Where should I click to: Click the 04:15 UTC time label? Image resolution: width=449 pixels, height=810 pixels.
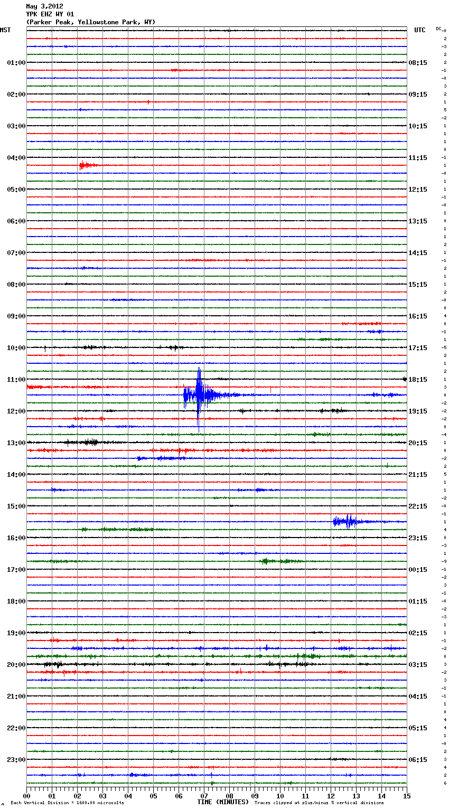(x=418, y=696)
